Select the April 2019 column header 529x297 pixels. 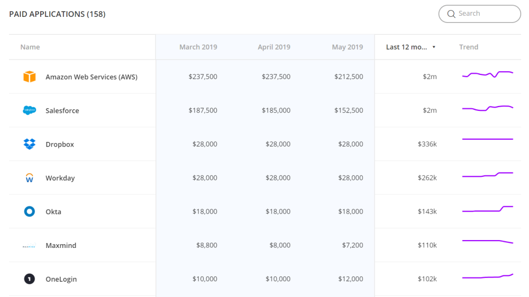(273, 47)
